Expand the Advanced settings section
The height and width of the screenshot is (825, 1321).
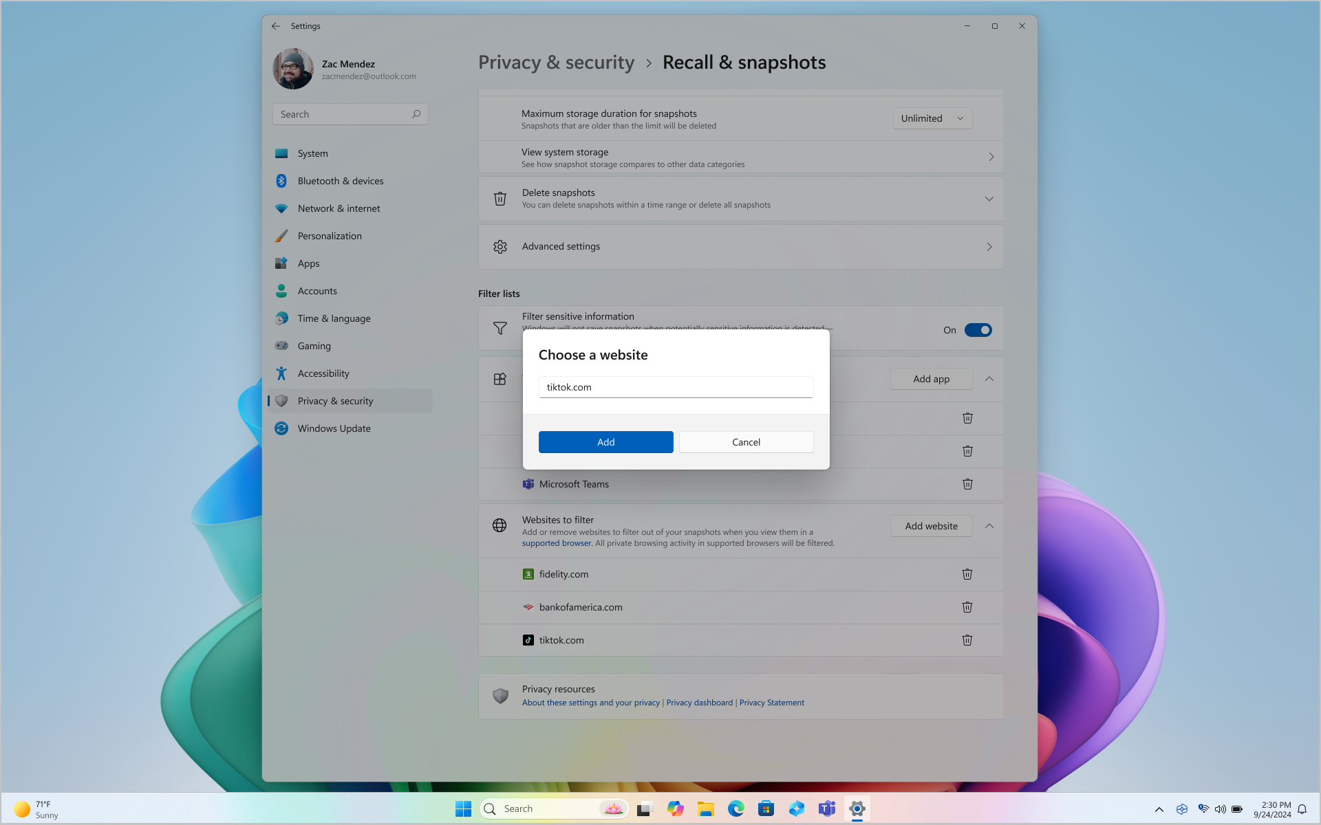989,246
